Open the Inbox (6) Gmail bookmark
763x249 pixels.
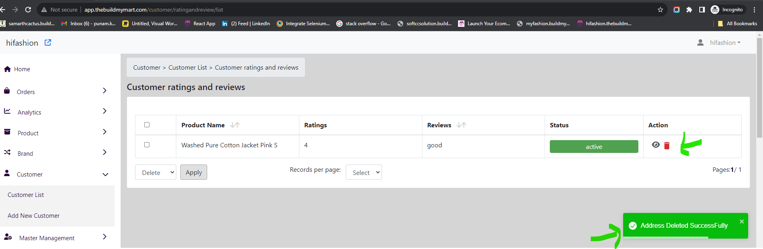[x=89, y=24]
